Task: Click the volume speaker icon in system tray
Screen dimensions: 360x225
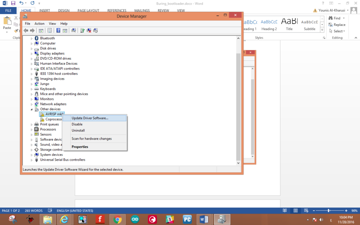Action: click(322, 220)
